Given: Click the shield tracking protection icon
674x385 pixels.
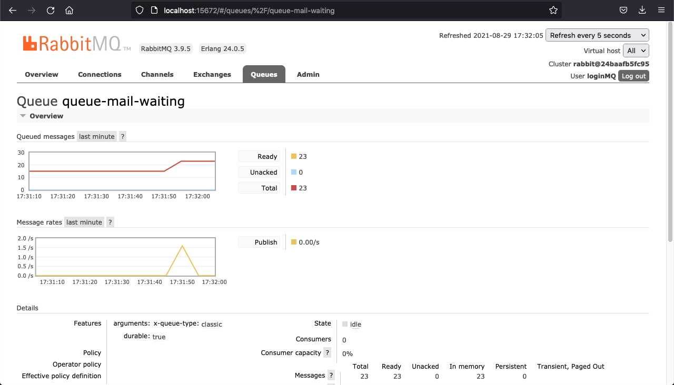Looking at the screenshot, I should click(x=140, y=10).
